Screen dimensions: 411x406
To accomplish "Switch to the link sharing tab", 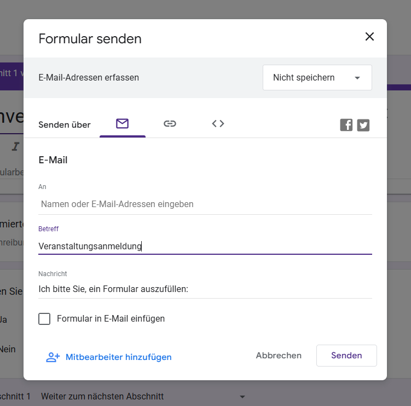I will pos(170,124).
